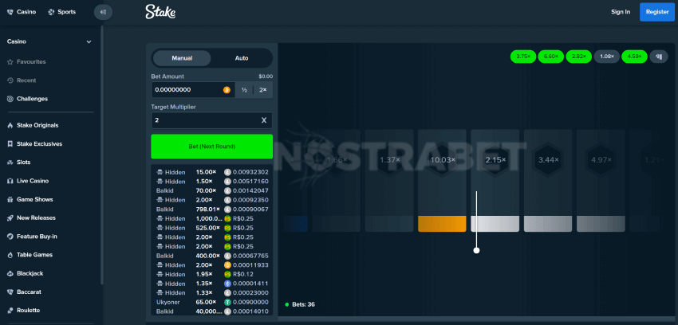Open Favourites in the sidebar
The width and height of the screenshot is (678, 325).
[26, 61]
